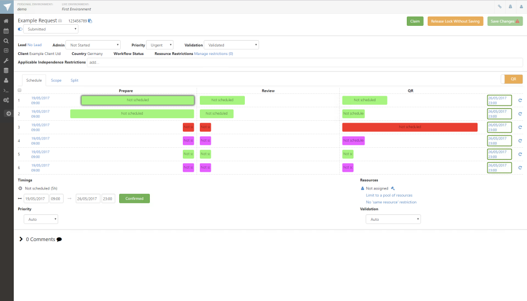Click the green Confirmed button

point(134,198)
